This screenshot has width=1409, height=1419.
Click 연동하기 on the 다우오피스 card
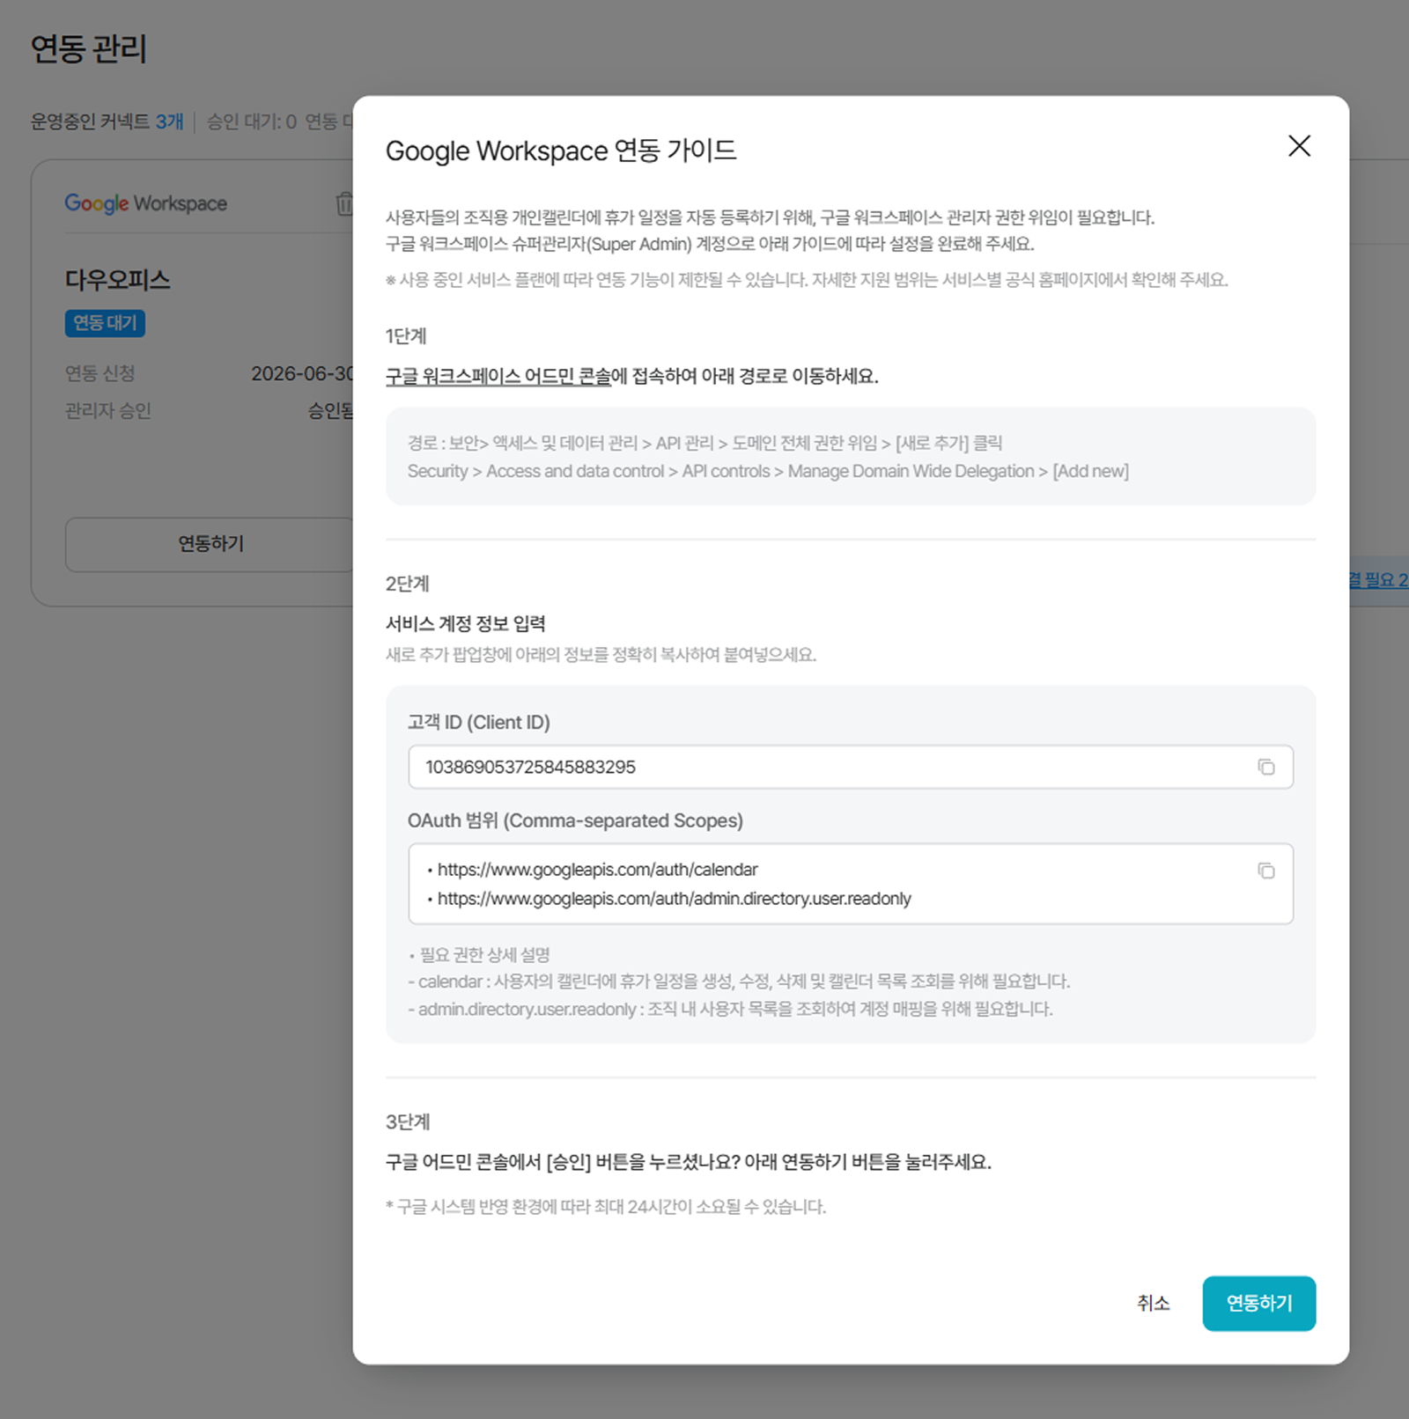[210, 544]
